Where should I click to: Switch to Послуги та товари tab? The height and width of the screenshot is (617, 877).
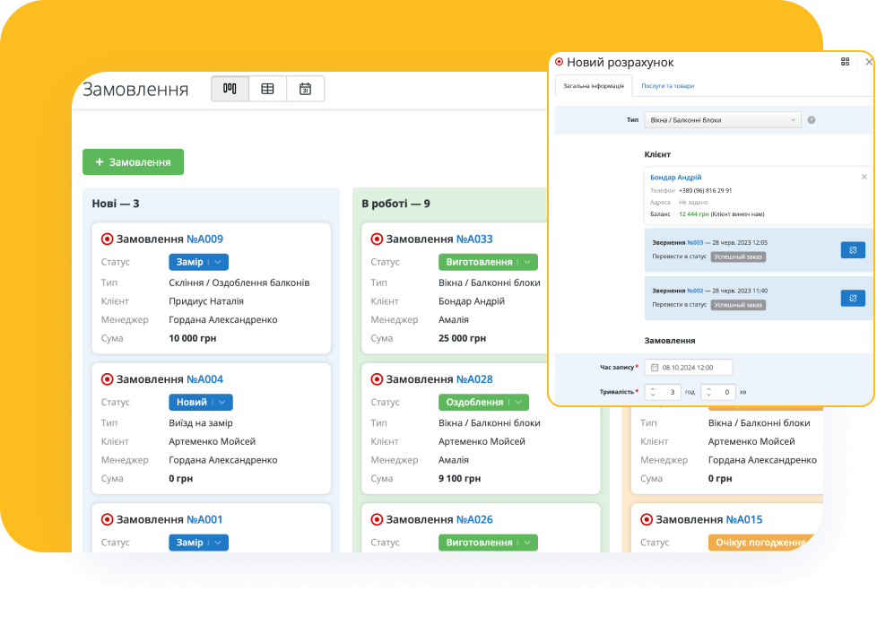click(x=667, y=86)
